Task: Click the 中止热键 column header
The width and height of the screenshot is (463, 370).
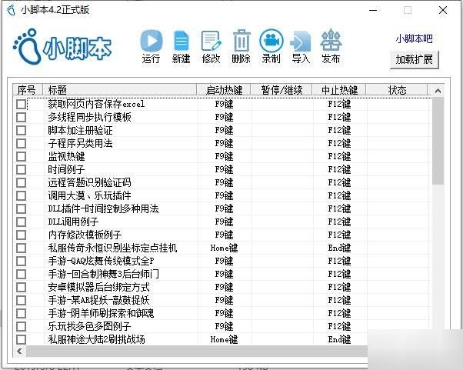Action: pos(339,90)
